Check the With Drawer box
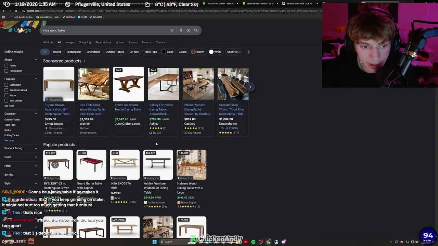 click(x=6, y=101)
